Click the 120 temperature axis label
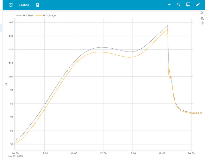205x159 pixels. click(11, 50)
